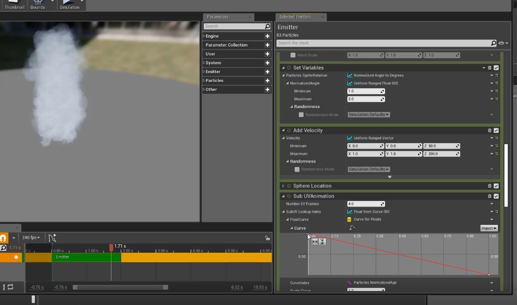
Task: Open the timeline curve editor icon
Action: [x=52, y=238]
